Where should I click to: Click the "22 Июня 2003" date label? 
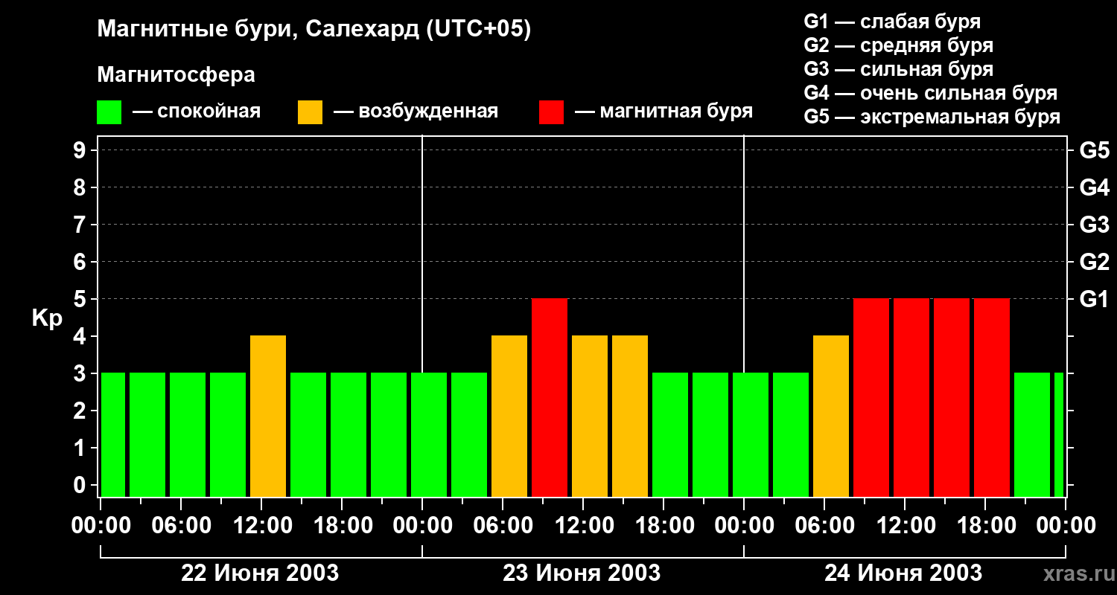click(260, 573)
